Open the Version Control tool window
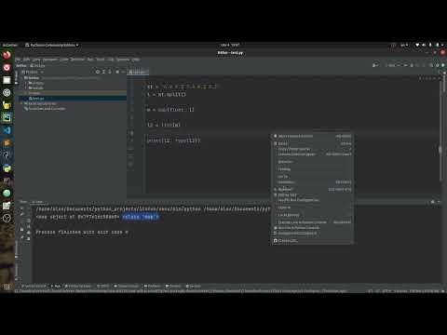 coord(34,286)
